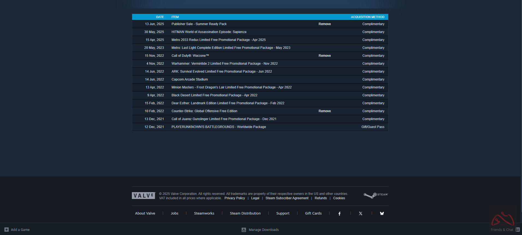This screenshot has width=522, height=235.
Task: Open the Gift Cards footer link
Action: click(x=313, y=213)
